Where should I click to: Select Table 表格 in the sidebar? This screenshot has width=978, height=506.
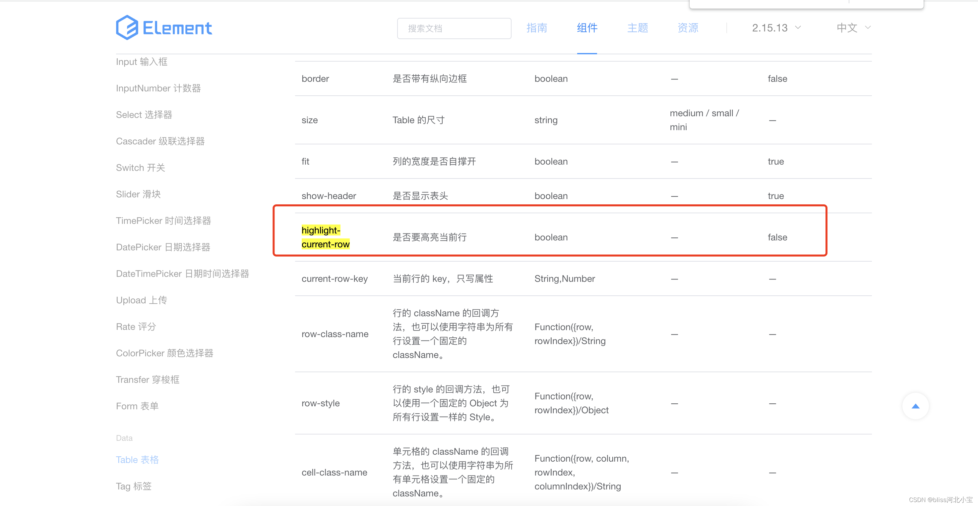click(137, 459)
